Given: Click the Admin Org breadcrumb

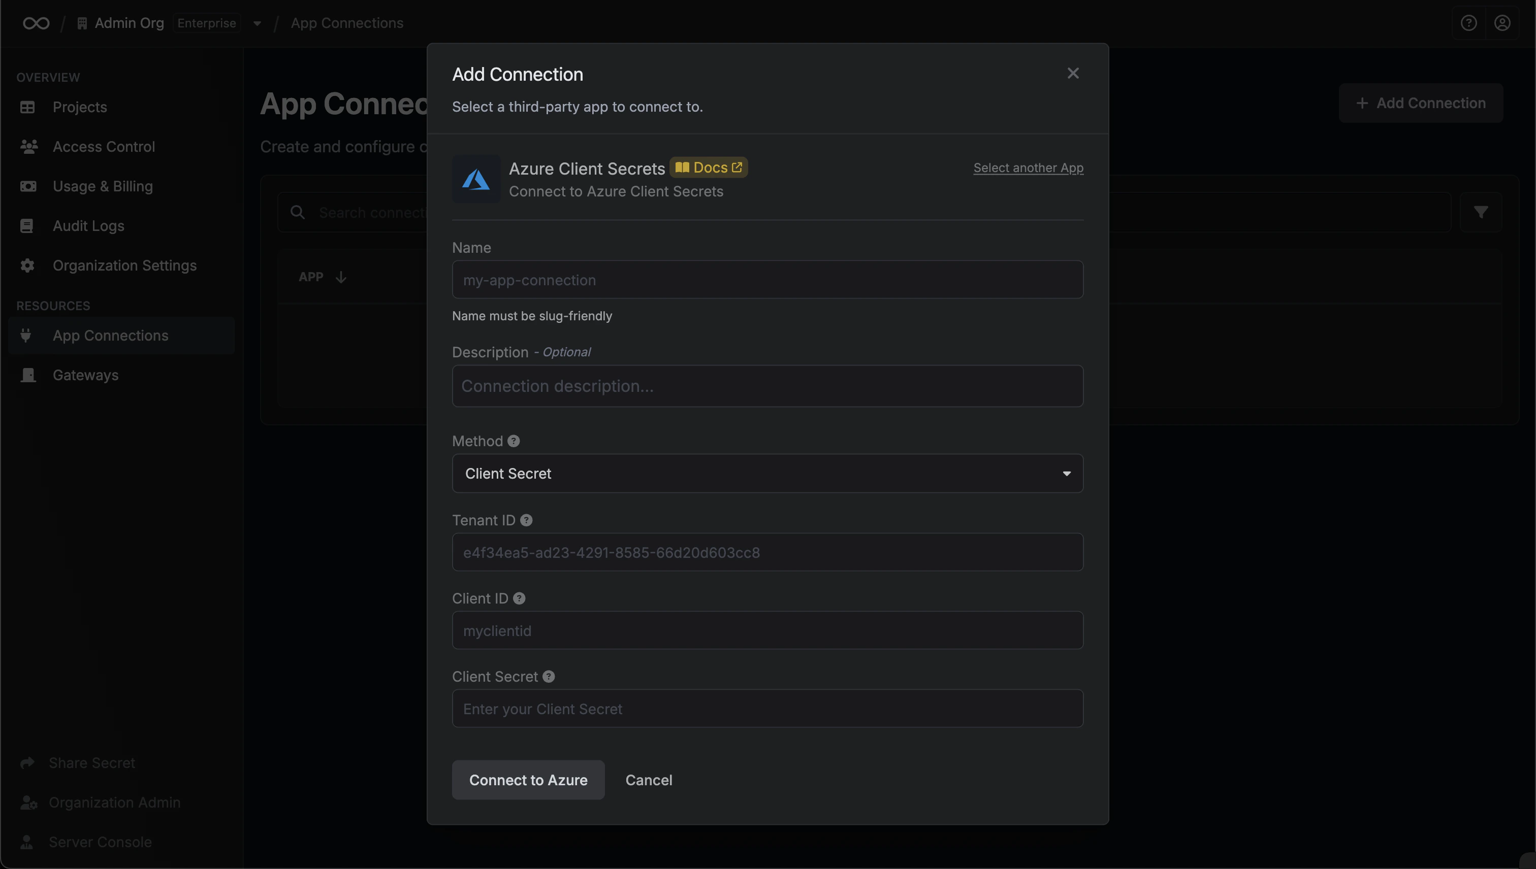Looking at the screenshot, I should click(129, 23).
